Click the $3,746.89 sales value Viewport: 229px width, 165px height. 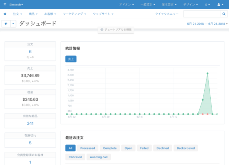tap(30, 76)
